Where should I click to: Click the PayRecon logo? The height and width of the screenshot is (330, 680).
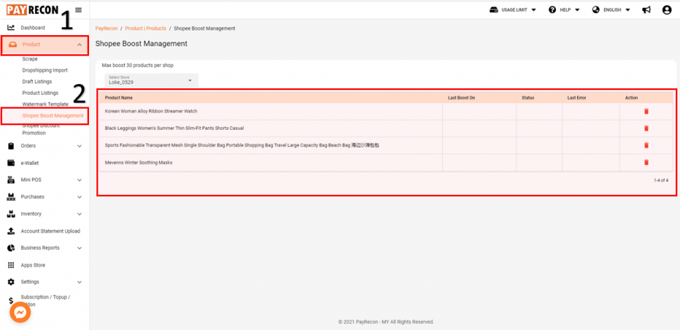click(x=33, y=9)
